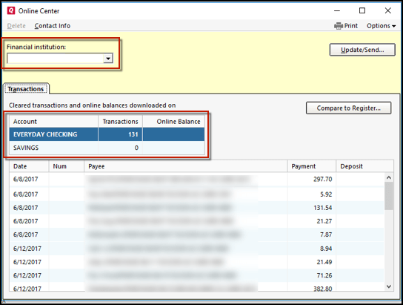Click the vertical scrollbar thumb
Screen dimensions: 403x305
[x=389, y=196]
